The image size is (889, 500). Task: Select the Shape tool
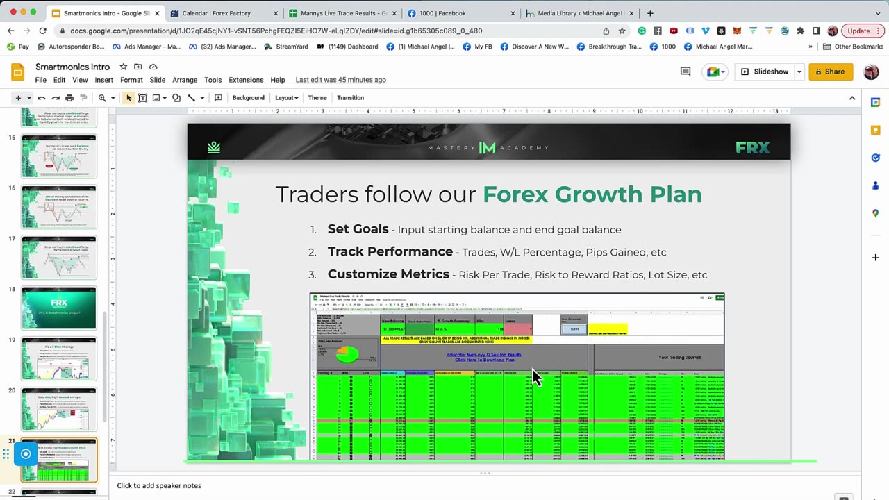click(176, 98)
